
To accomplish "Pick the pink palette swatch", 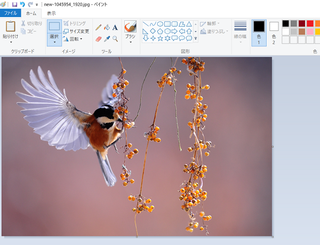I will [x=310, y=31].
